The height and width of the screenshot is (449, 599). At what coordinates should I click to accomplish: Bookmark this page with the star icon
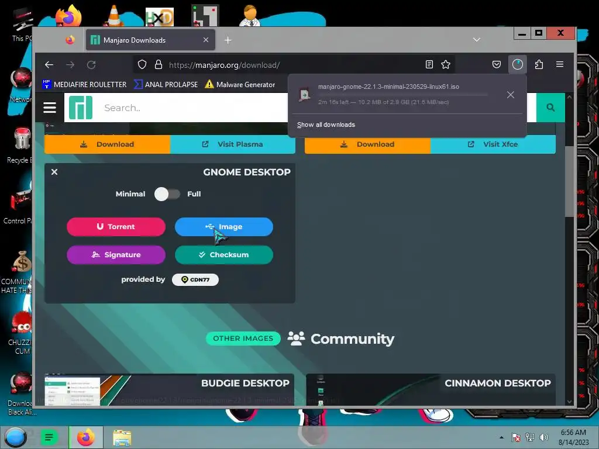tap(445, 64)
